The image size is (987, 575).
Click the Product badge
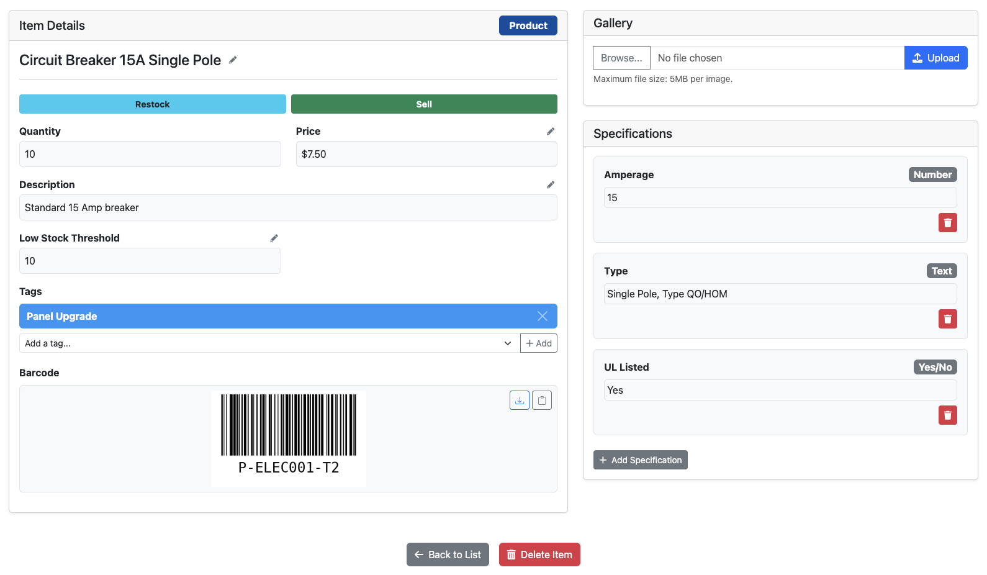pos(528,25)
